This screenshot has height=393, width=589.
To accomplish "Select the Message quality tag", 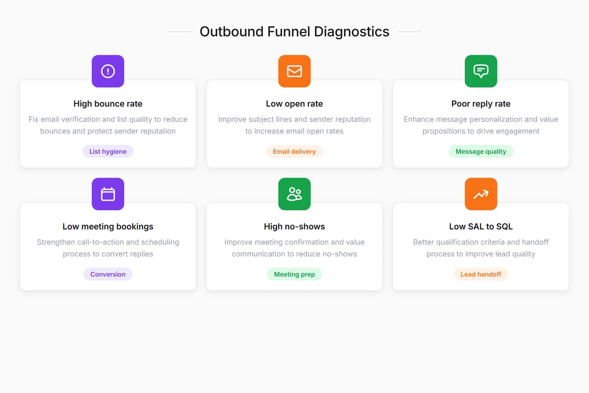I will (x=481, y=151).
